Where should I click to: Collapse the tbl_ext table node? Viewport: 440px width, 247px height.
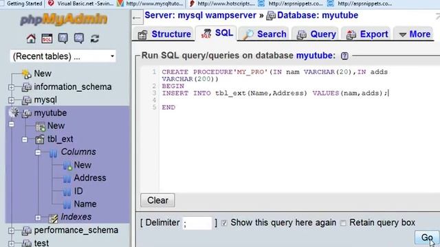point(25,139)
